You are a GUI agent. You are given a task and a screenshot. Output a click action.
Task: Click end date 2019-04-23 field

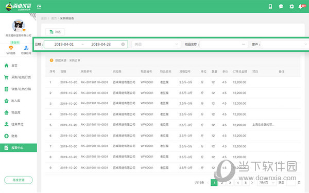pyautogui.click(x=101, y=44)
